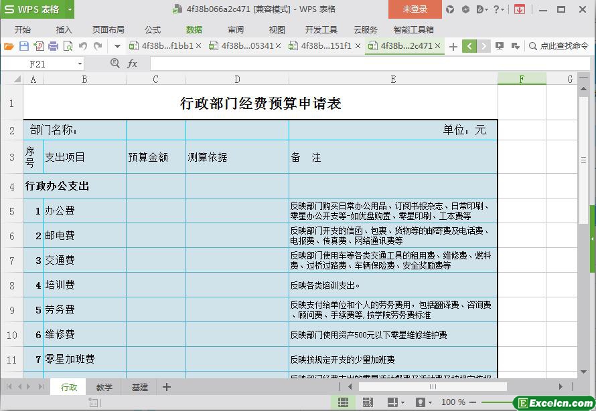Click the Print icon in quick toolbar
Screen dimensions: 596x411
53,46
